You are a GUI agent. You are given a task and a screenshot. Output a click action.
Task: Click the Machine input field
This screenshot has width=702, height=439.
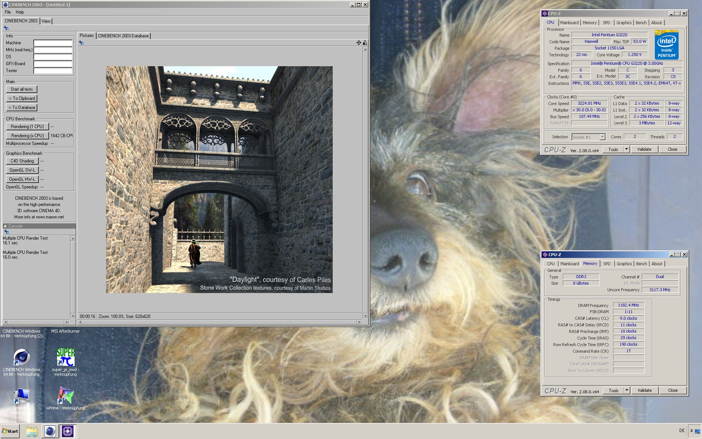coord(53,43)
